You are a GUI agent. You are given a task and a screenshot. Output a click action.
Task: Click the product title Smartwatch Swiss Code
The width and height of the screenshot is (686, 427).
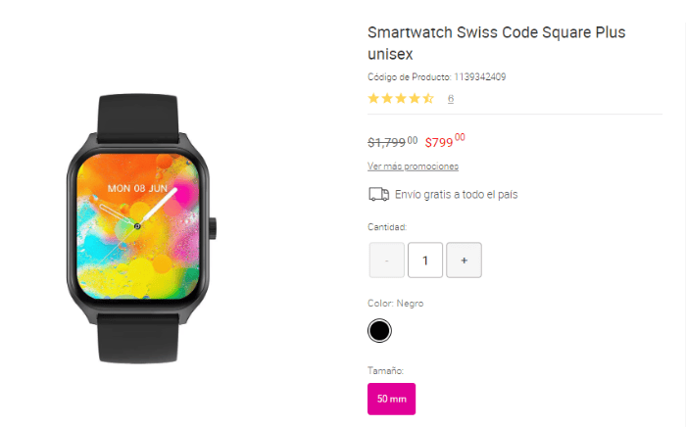(497, 43)
